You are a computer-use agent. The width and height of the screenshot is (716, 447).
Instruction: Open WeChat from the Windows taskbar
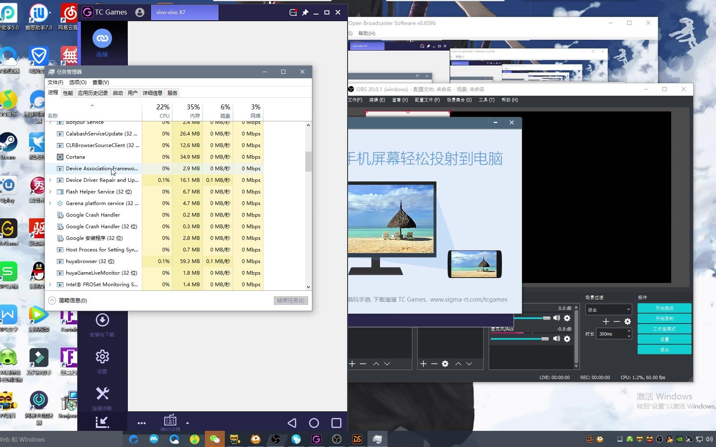[214, 439]
